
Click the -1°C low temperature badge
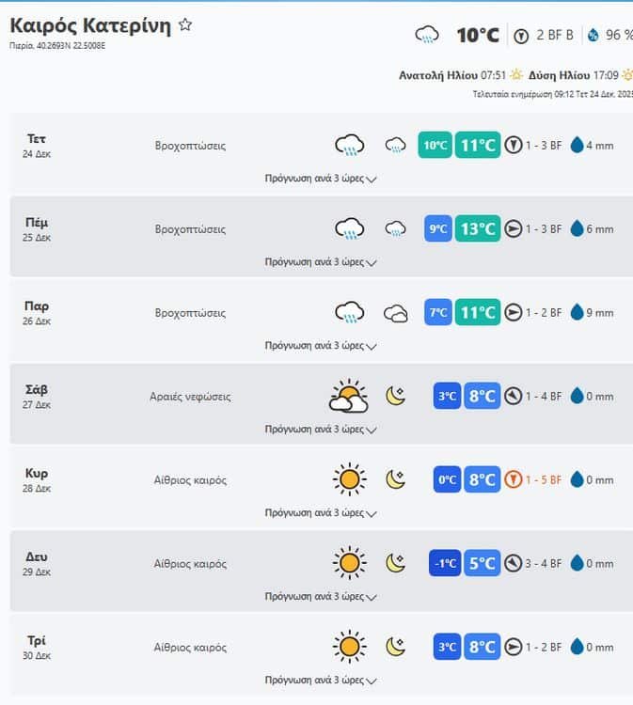click(444, 564)
